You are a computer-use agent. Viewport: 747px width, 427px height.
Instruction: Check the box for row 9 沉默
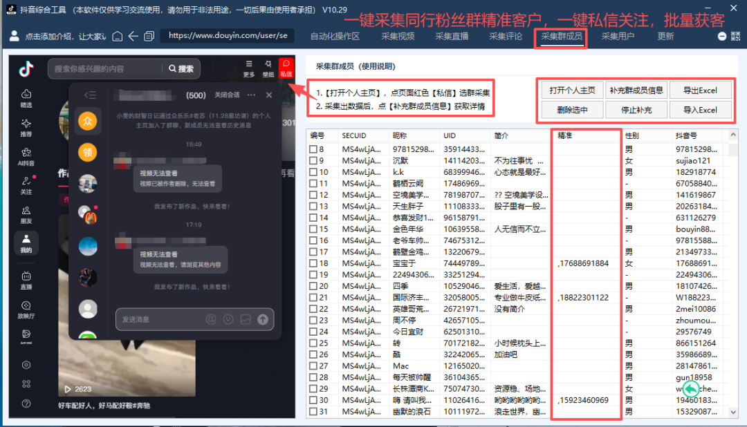[x=313, y=160]
